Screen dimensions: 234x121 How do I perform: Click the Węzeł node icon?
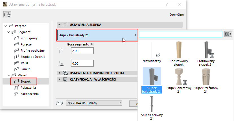click(14, 75)
